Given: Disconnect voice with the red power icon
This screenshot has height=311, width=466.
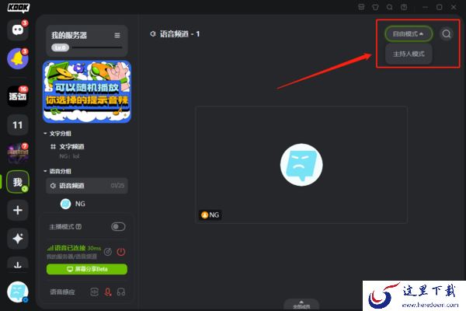Looking at the screenshot, I should [x=121, y=252].
